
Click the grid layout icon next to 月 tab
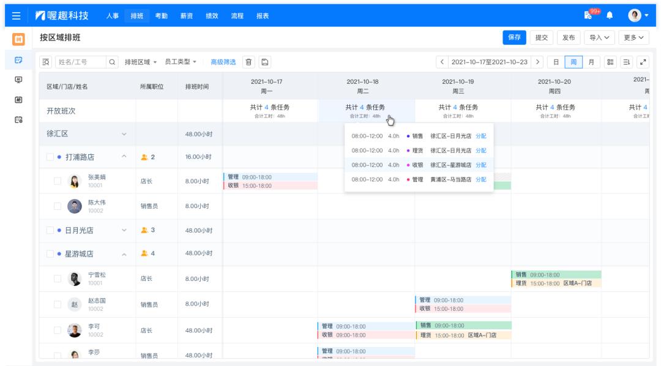tap(611, 62)
